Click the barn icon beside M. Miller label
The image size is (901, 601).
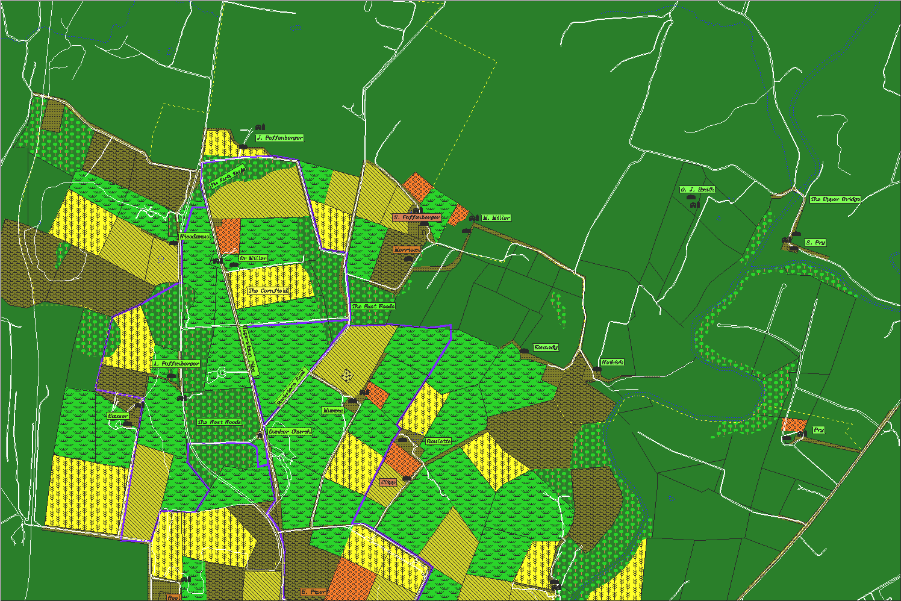(x=473, y=218)
